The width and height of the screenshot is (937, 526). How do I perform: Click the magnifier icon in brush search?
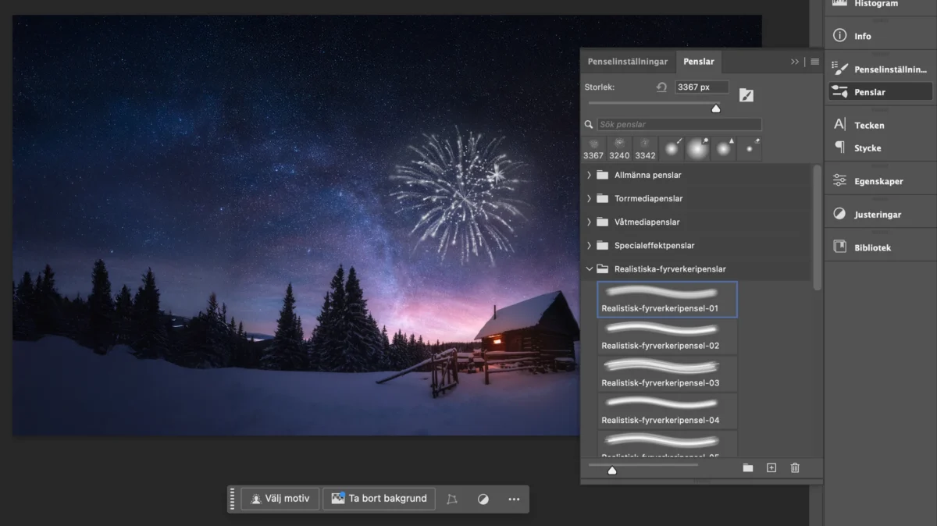click(x=589, y=124)
